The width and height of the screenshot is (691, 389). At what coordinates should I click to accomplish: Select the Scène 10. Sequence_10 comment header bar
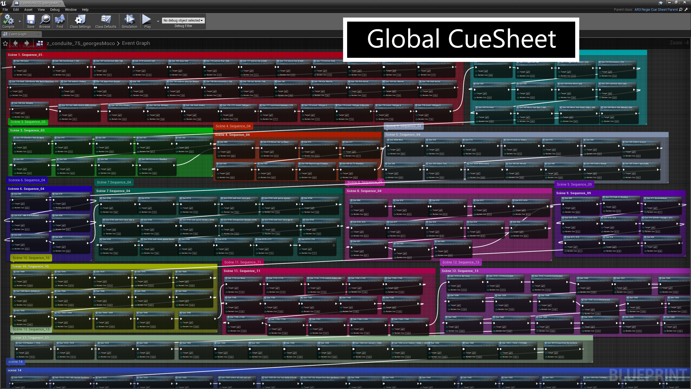point(114,267)
